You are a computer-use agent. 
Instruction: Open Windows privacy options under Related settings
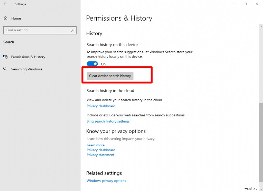(x=106, y=180)
